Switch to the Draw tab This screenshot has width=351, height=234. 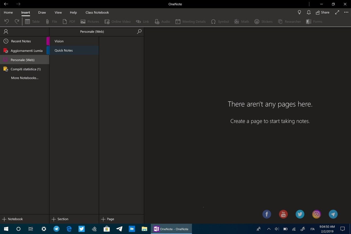coord(42,12)
